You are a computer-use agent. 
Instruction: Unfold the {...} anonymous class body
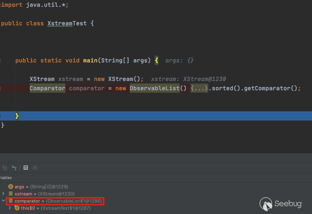pyautogui.click(x=199, y=88)
